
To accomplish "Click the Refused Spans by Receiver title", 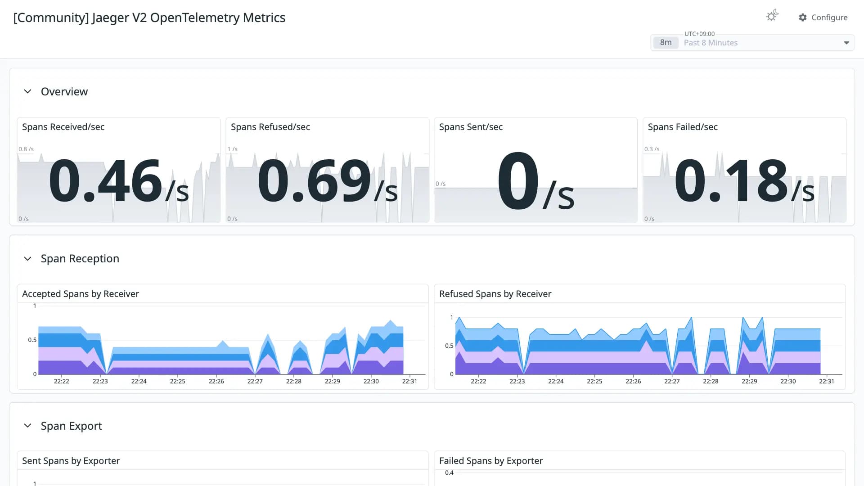I will pyautogui.click(x=495, y=294).
